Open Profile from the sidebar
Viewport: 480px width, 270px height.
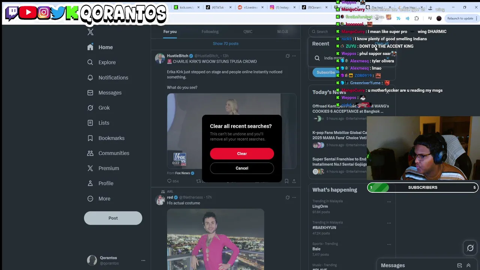click(x=100, y=183)
